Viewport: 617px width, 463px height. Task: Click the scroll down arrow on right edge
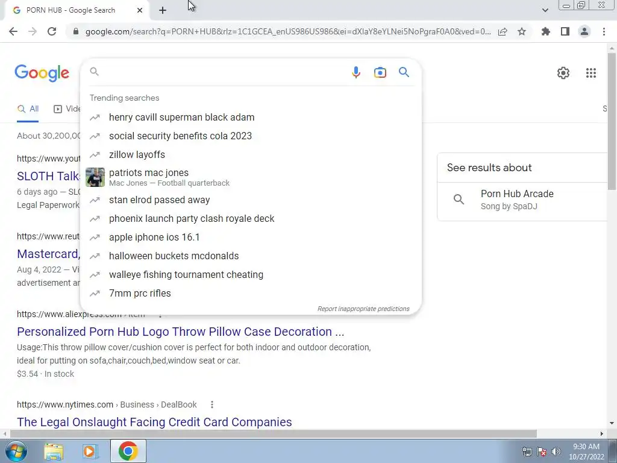click(x=612, y=423)
